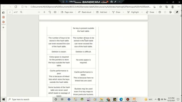
Task: Click the address bar URL
Action: coord(90,7)
